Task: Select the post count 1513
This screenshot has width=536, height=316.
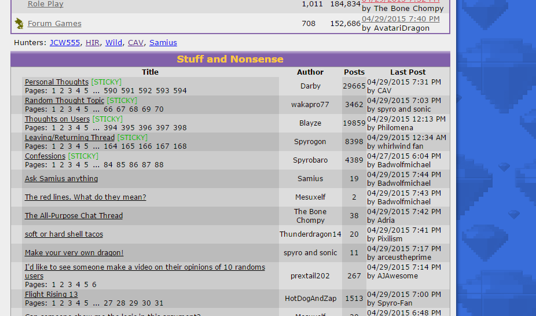Action: tap(354, 298)
